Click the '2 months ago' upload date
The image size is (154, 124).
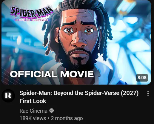[67, 118]
